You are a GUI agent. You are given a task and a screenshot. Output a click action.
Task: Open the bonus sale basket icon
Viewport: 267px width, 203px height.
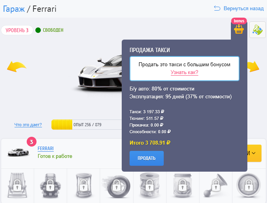[x=239, y=29]
